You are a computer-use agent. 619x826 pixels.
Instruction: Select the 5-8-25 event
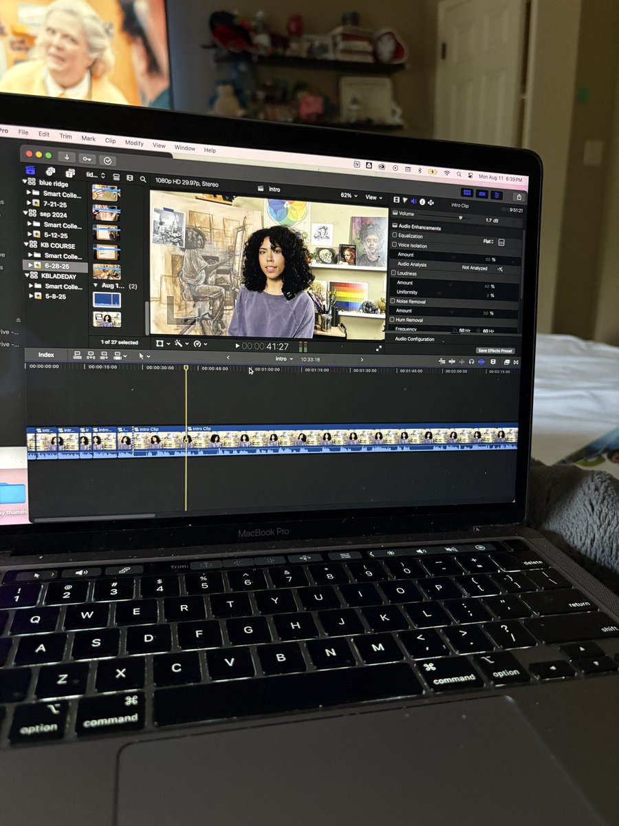(x=56, y=296)
